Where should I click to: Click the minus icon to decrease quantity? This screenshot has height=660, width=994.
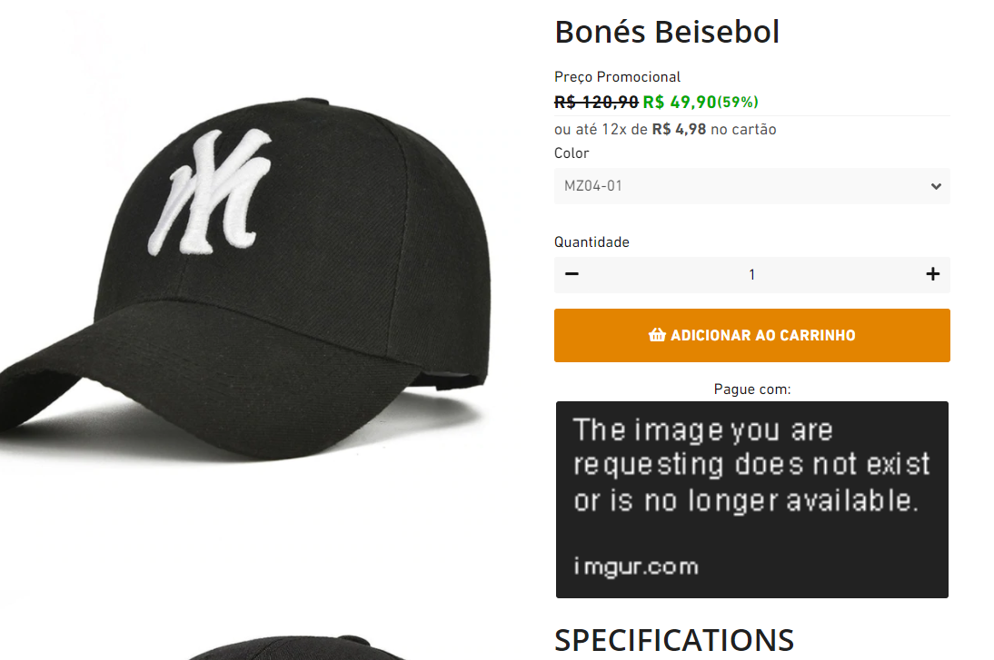(x=572, y=274)
